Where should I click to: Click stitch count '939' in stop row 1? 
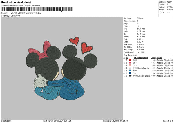(x=135, y=60)
